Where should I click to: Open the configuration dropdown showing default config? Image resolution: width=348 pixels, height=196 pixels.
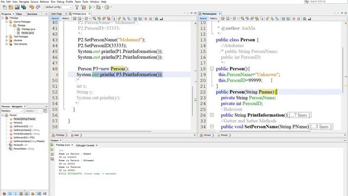(58, 7)
